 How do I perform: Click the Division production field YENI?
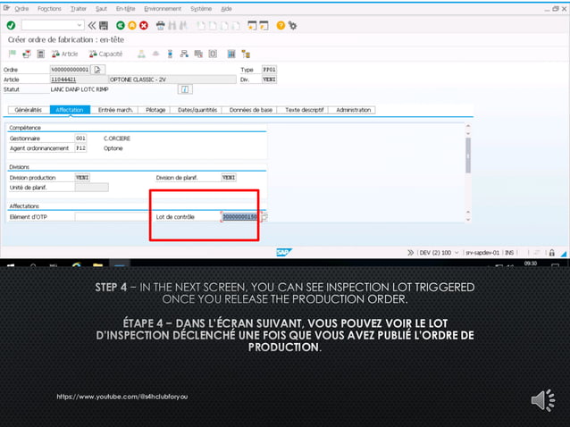point(82,178)
